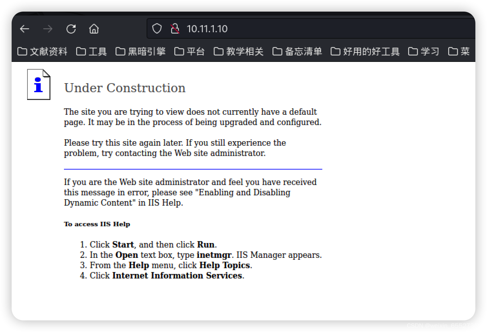Click the insecure connection padlock icon
The image size is (487, 332).
point(175,29)
